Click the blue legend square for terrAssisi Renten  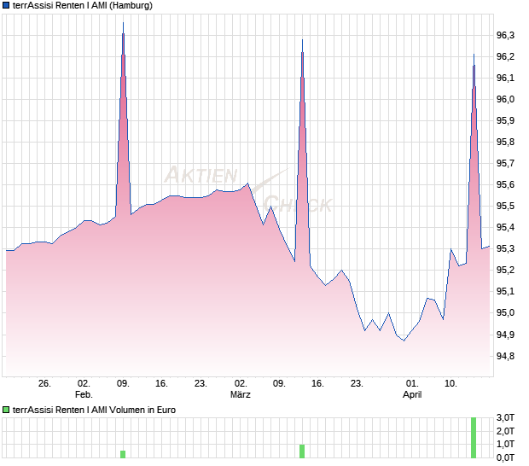[6, 5]
